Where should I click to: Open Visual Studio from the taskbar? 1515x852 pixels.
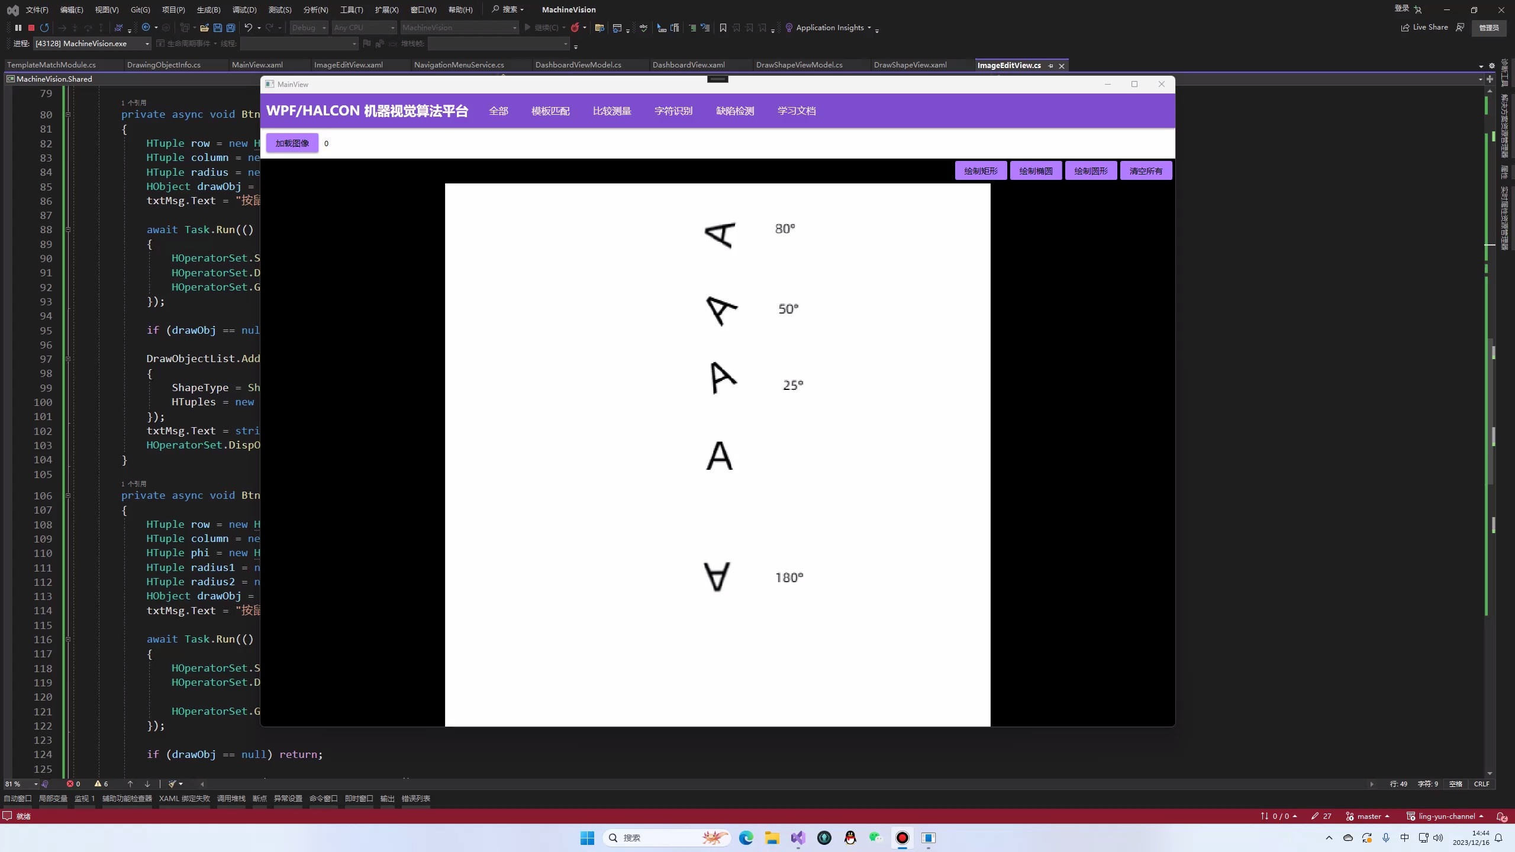pos(798,838)
